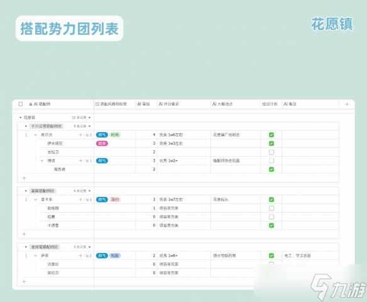This screenshot has height=302, width=367.
Task: Select the 镇长宅邸西南 location cell
Action: click(236, 255)
